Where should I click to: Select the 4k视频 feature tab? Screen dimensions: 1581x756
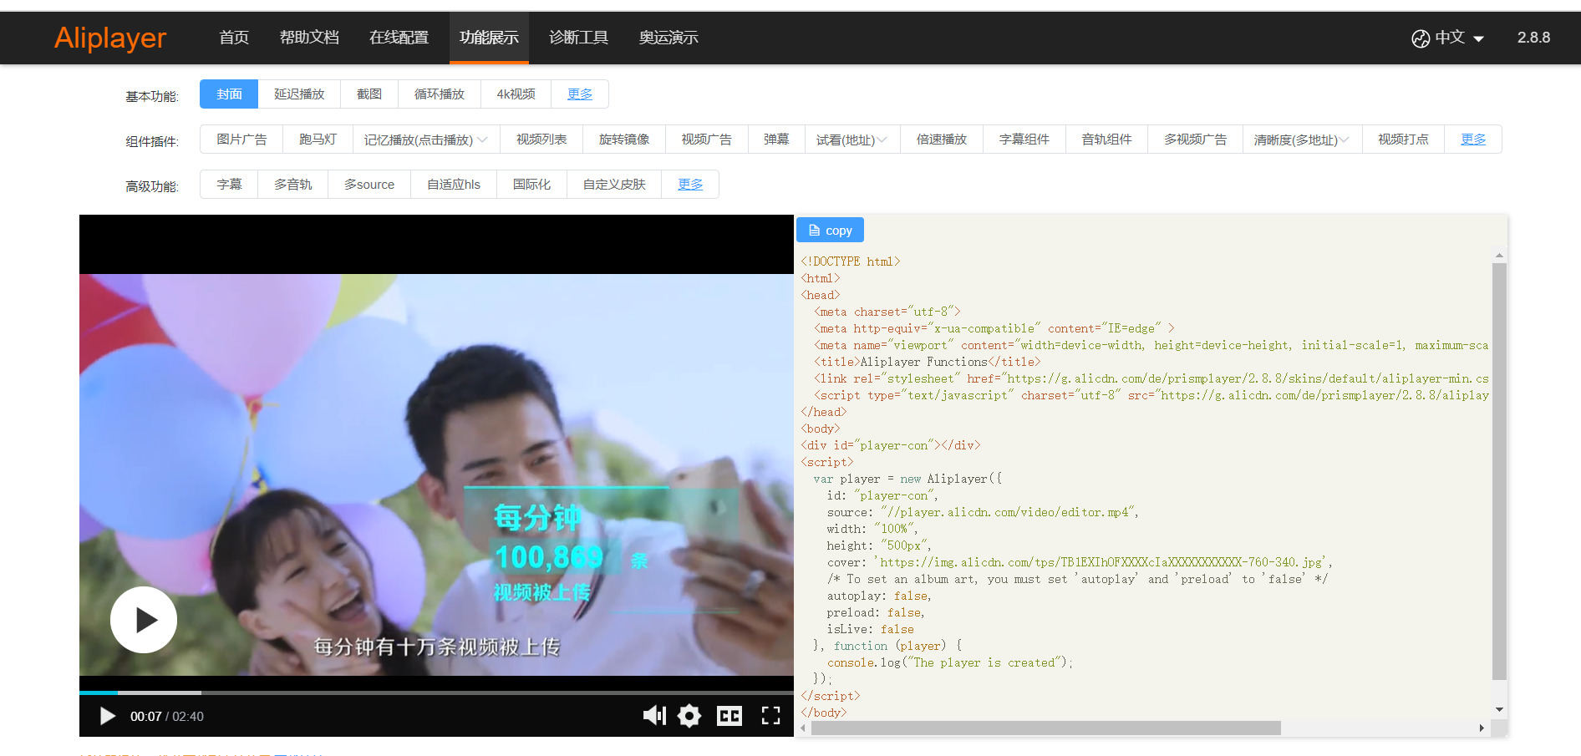(516, 94)
